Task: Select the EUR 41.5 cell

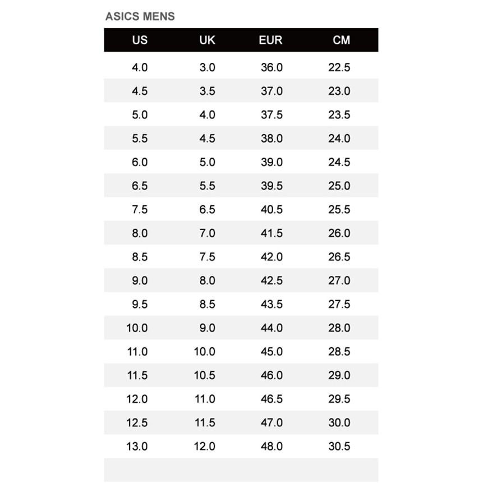Action: pos(272,233)
